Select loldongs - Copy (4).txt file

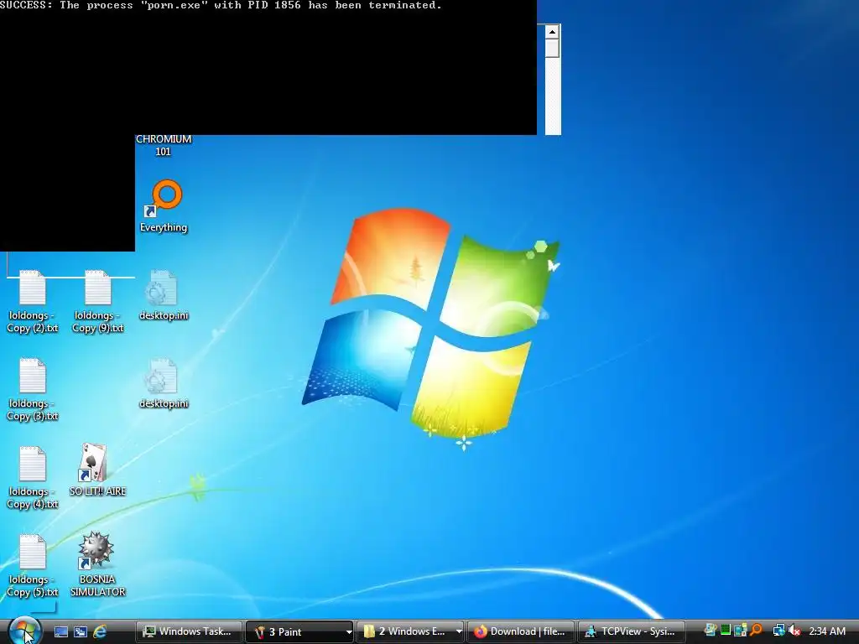33,477
